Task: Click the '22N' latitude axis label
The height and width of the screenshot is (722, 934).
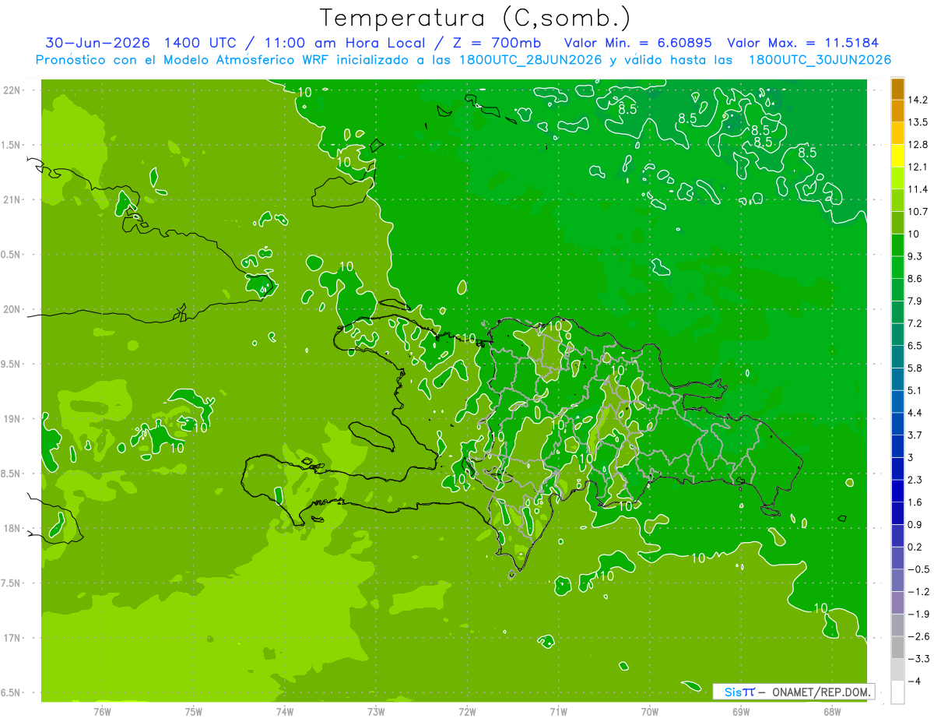Action: click(12, 90)
